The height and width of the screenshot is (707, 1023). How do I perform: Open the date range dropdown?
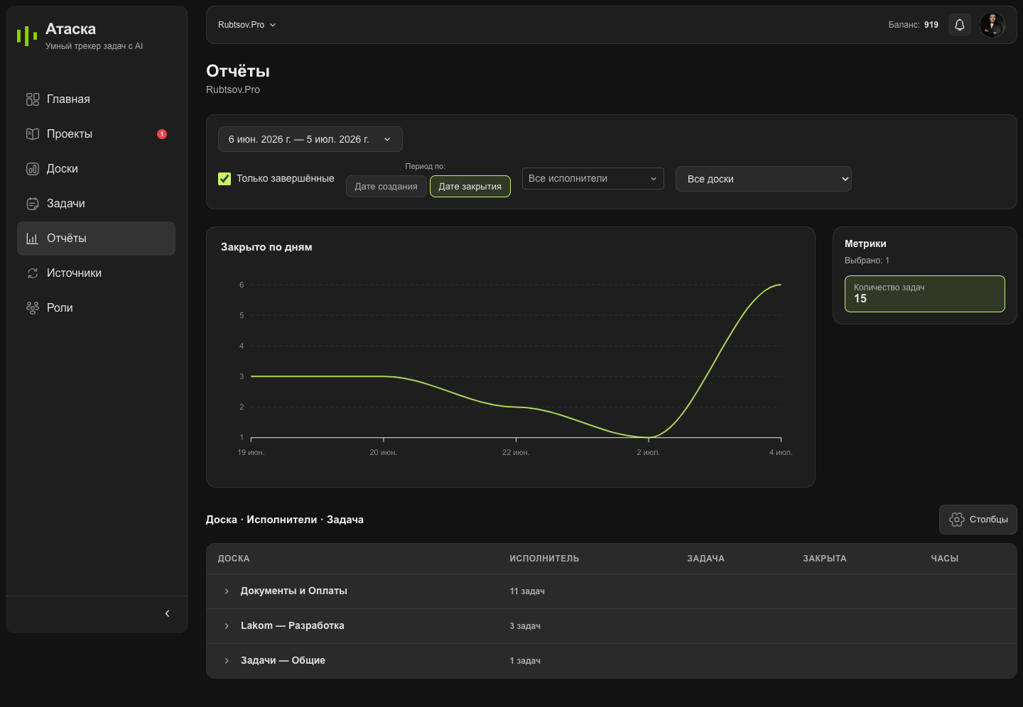[x=310, y=139]
